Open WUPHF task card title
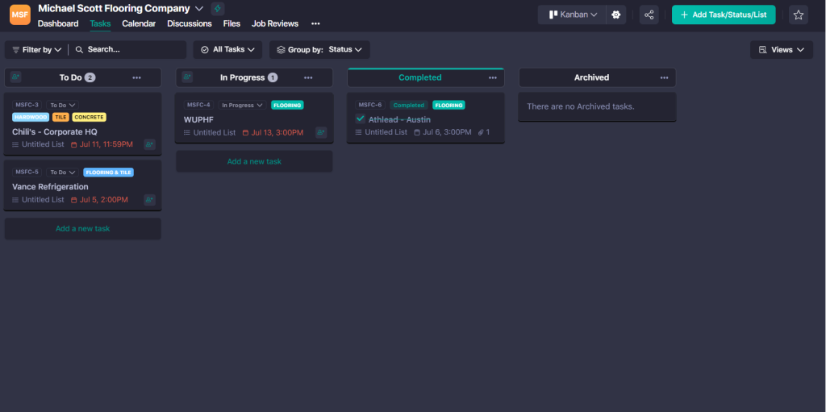The height and width of the screenshot is (412, 826). point(198,119)
